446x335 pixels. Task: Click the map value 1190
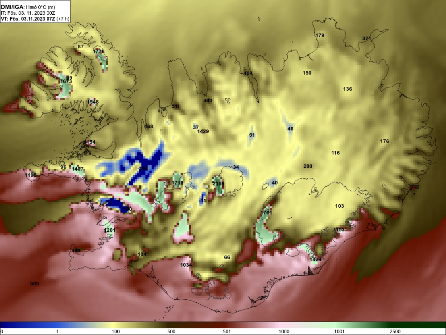(x=31, y=175)
